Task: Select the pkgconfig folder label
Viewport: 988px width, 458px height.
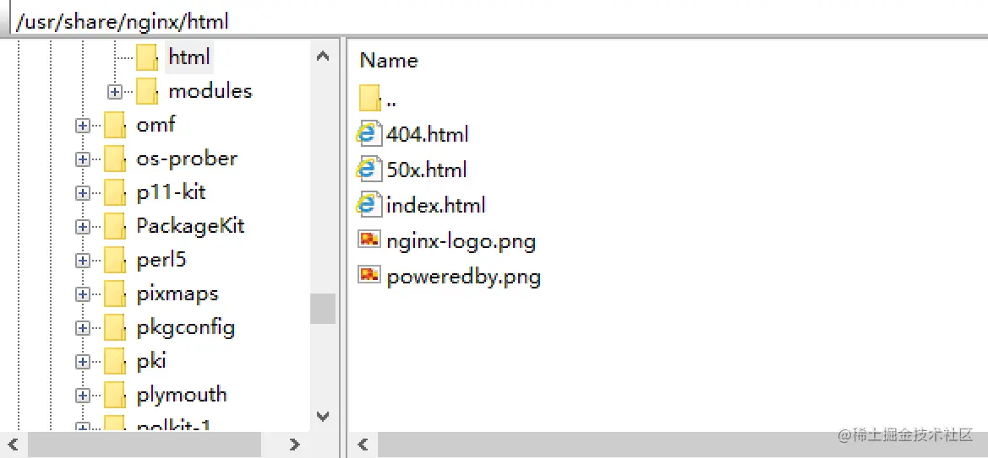Action: click(x=186, y=328)
